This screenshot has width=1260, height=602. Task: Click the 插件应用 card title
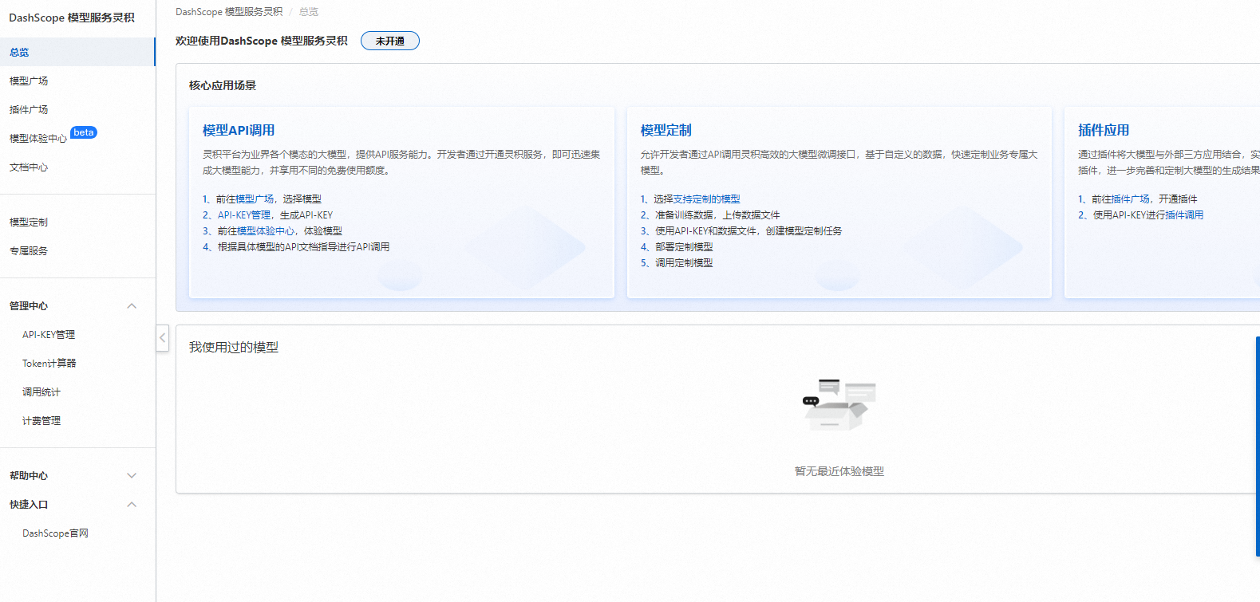(x=1104, y=130)
